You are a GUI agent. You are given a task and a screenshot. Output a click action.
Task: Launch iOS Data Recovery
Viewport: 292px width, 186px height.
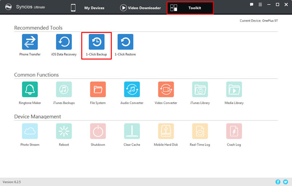64,42
